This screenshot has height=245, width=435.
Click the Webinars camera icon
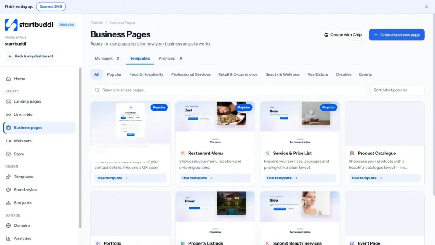pyautogui.click(x=8, y=141)
